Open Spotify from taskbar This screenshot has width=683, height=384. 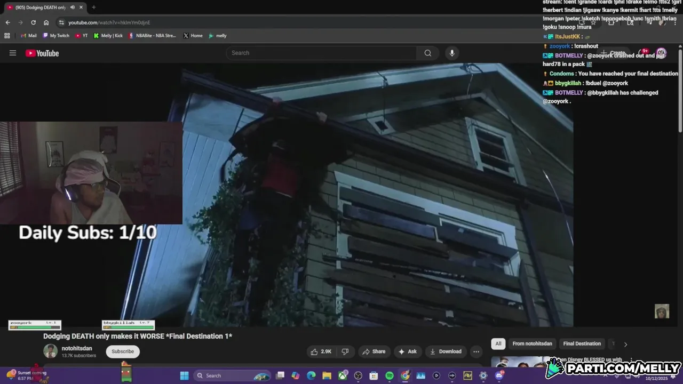point(390,375)
